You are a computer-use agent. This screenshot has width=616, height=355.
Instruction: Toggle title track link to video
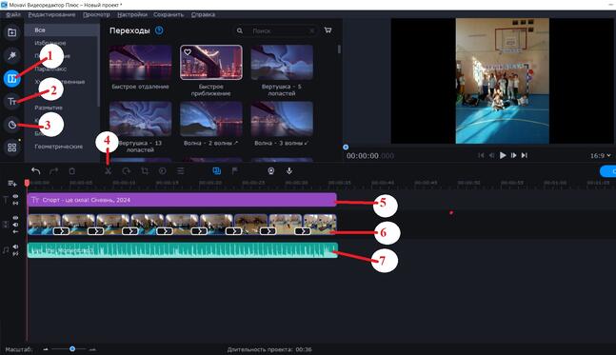(15, 203)
